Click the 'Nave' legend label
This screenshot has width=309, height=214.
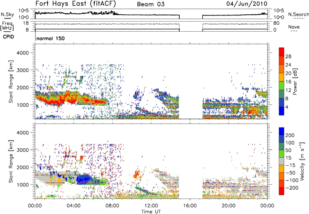pos(294,27)
